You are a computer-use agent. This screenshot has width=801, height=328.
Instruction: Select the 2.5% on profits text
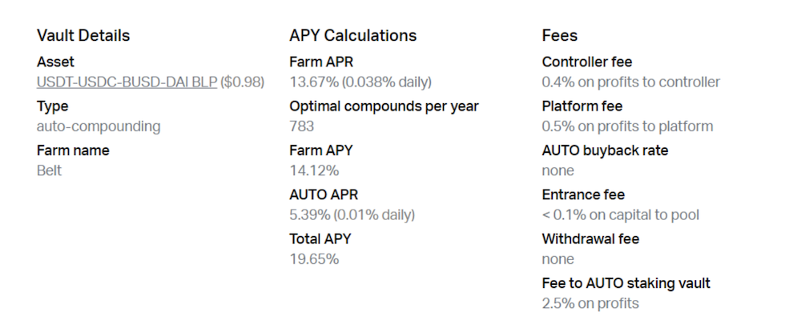[590, 303]
